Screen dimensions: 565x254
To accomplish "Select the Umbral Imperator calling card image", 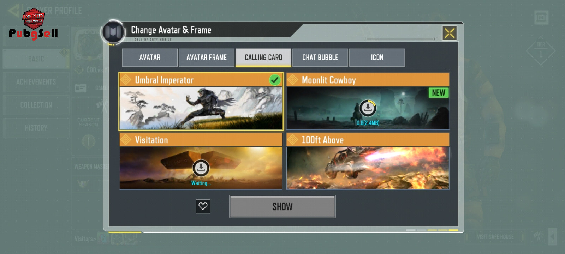I will [201, 108].
